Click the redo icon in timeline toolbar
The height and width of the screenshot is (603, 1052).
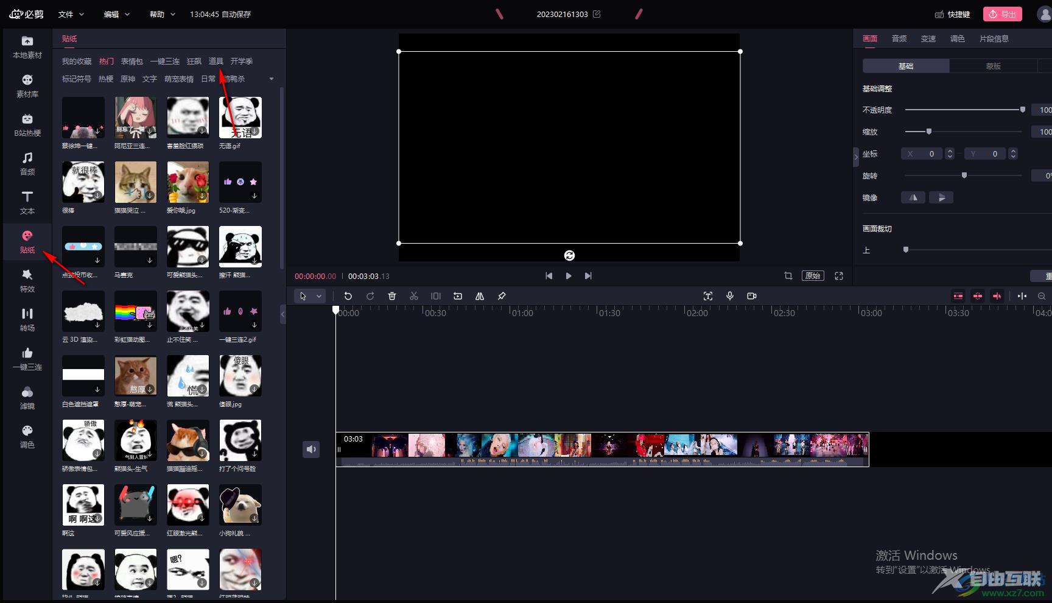tap(370, 296)
